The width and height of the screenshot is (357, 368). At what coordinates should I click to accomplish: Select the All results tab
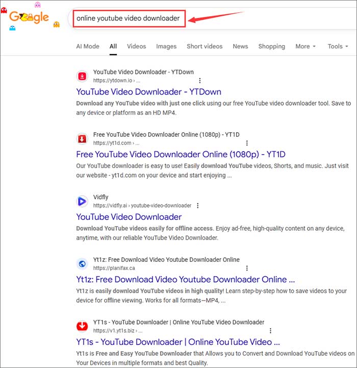[x=113, y=46]
